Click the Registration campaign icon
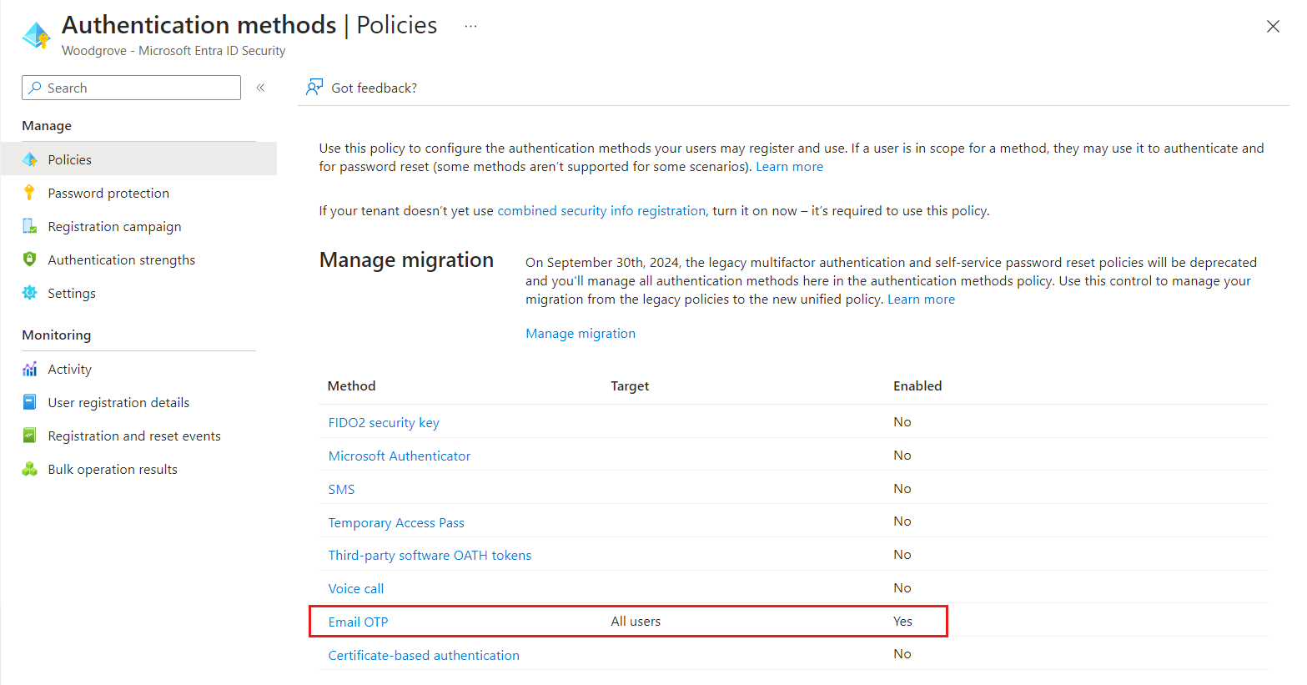The image size is (1307, 685). [x=30, y=226]
